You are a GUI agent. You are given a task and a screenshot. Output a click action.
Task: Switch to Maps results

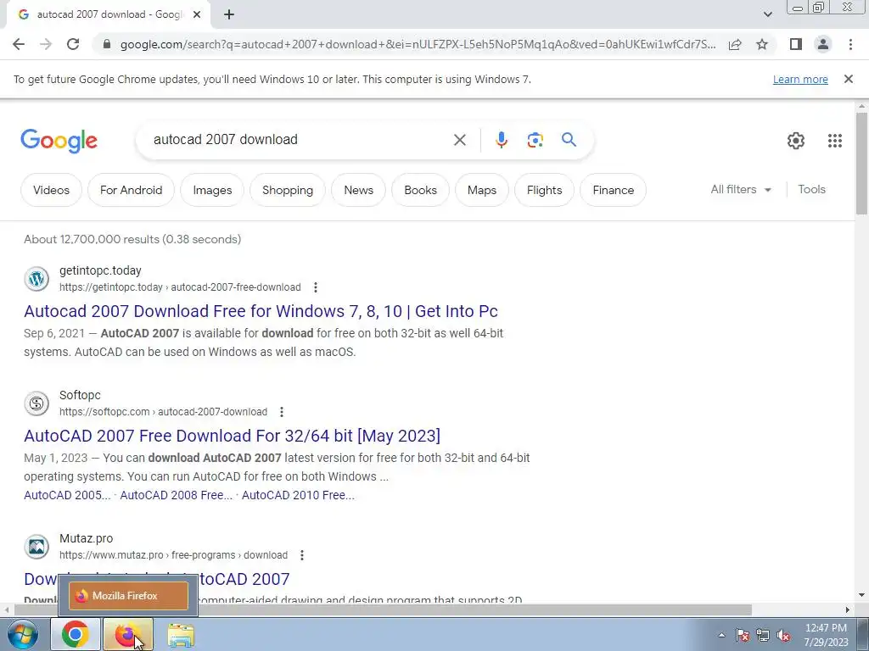click(x=482, y=190)
